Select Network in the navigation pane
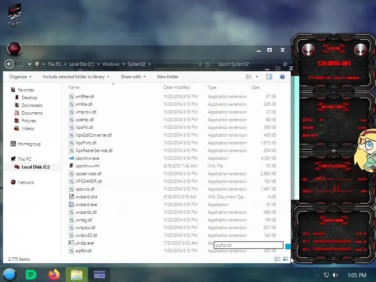The image size is (376, 282). (x=26, y=182)
